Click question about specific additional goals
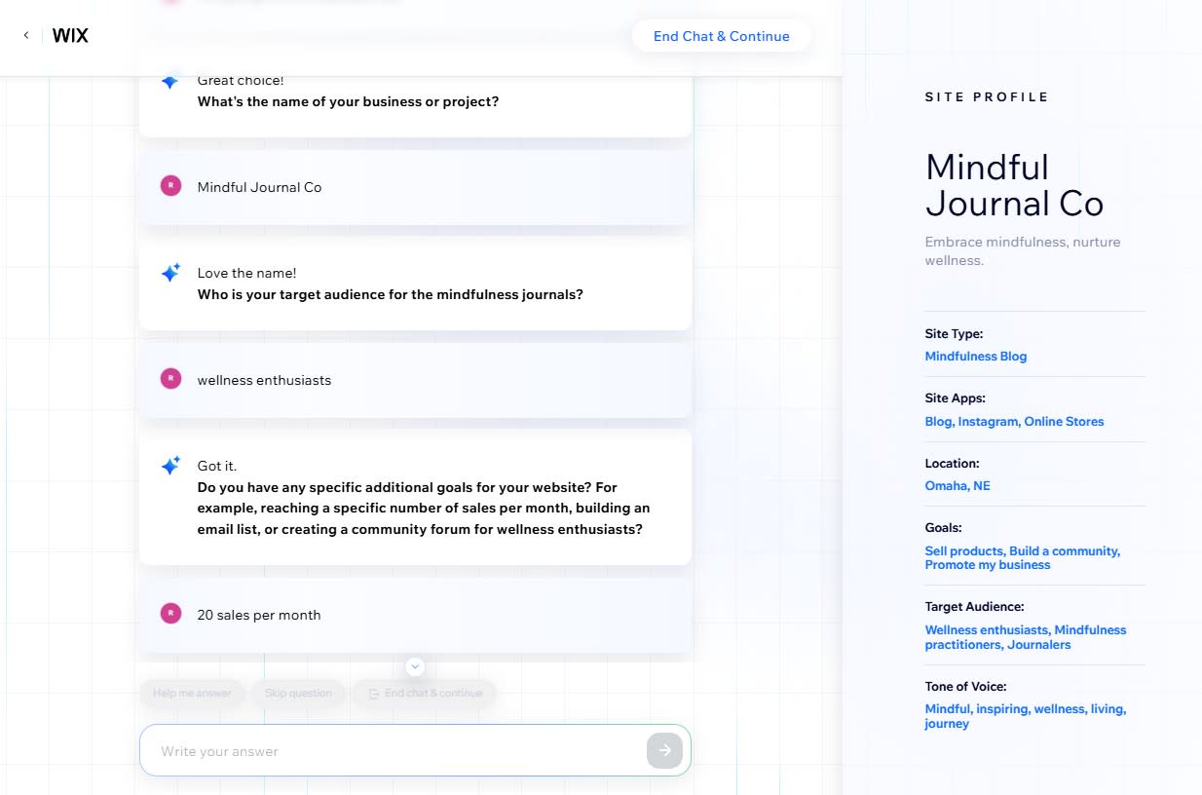The image size is (1202, 795). click(424, 509)
